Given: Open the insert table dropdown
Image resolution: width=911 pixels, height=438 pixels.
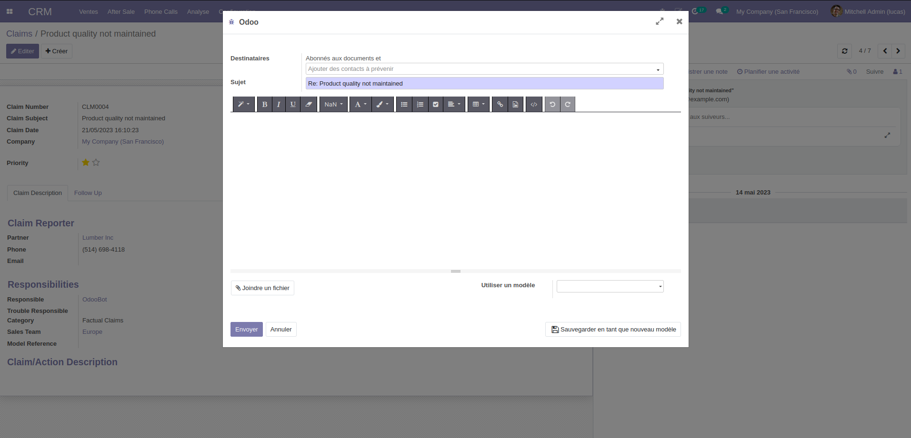Looking at the screenshot, I should tap(479, 104).
